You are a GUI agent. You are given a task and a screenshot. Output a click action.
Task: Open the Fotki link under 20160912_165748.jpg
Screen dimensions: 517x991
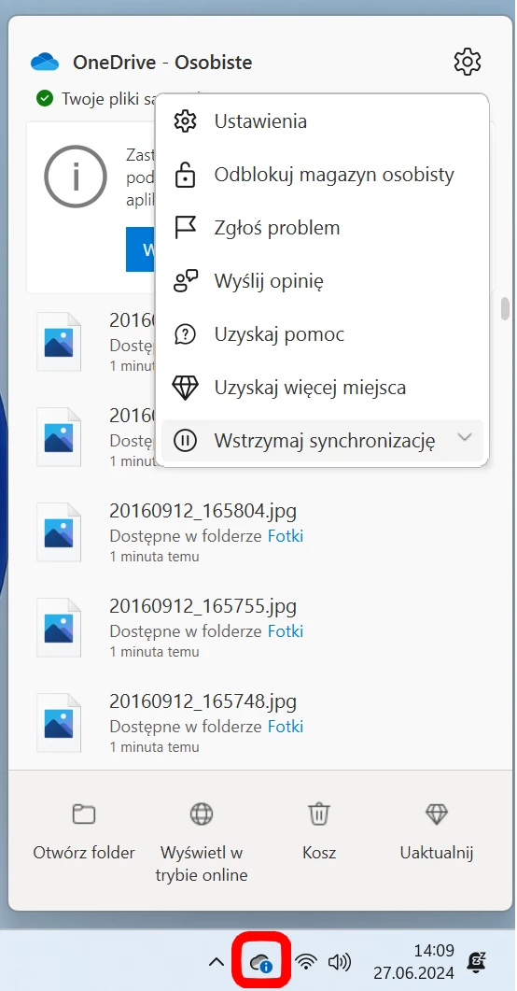click(x=286, y=726)
